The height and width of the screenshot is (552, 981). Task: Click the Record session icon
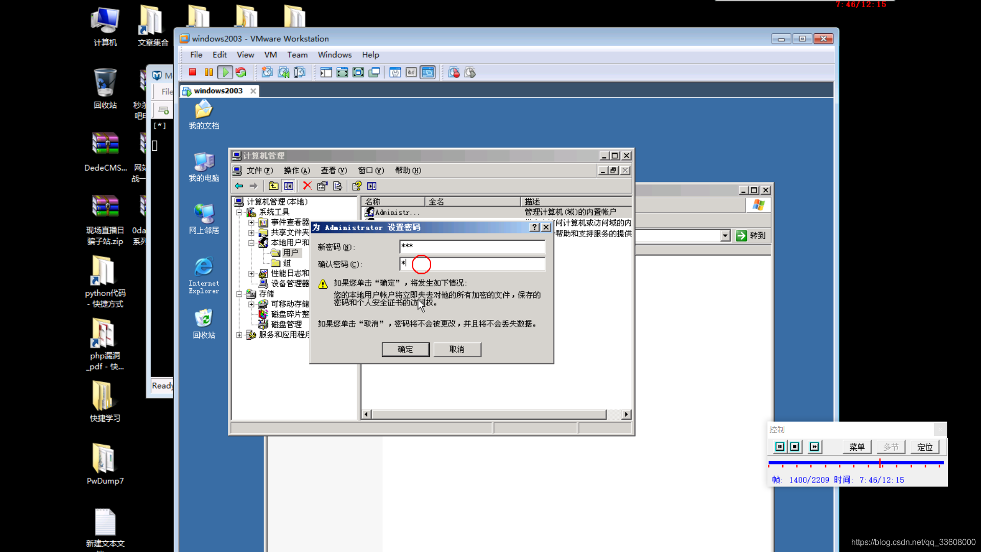pyautogui.click(x=454, y=73)
